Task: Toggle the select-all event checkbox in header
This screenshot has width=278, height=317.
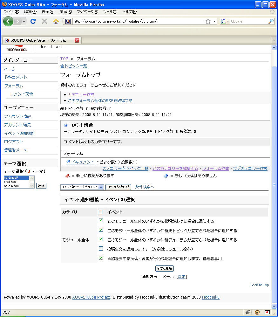Action: [101, 212]
